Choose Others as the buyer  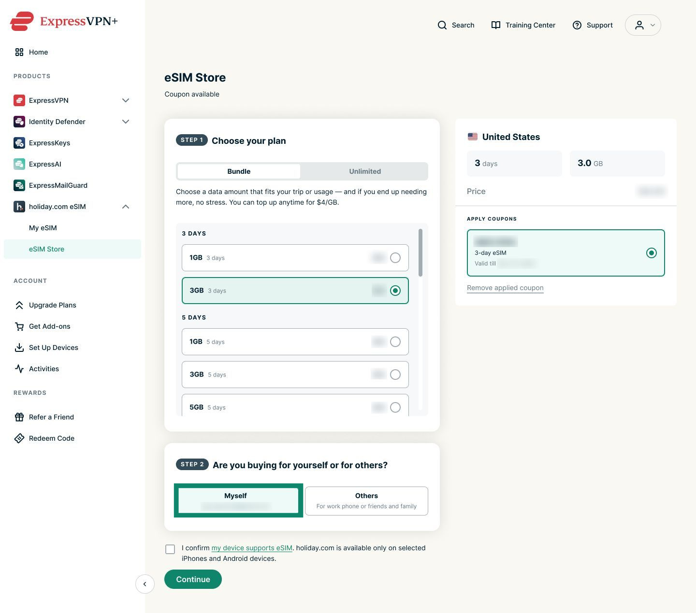click(366, 501)
